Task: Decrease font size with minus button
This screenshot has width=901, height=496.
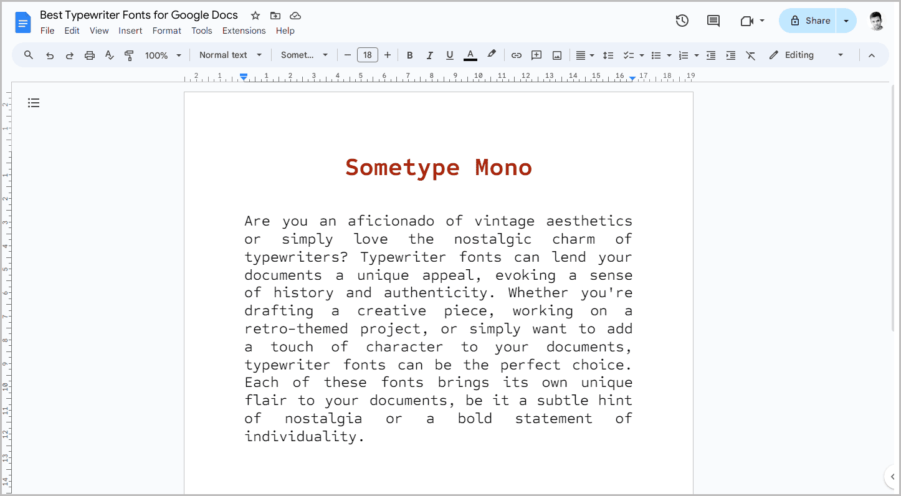Action: tap(348, 55)
